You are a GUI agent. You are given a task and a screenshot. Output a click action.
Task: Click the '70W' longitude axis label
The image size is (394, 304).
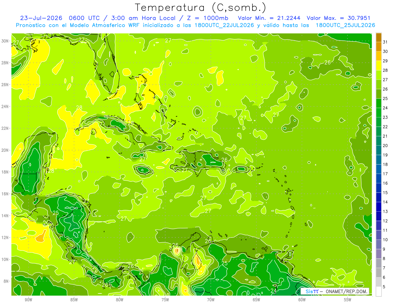coord(211,300)
